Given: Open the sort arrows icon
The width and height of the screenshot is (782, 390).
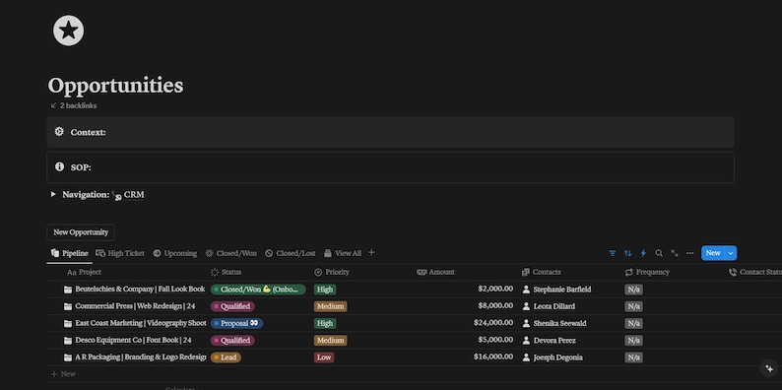Looking at the screenshot, I should 628,253.
